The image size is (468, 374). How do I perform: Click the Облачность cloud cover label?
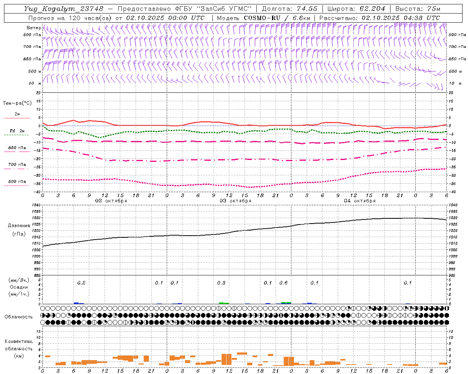(x=19, y=317)
